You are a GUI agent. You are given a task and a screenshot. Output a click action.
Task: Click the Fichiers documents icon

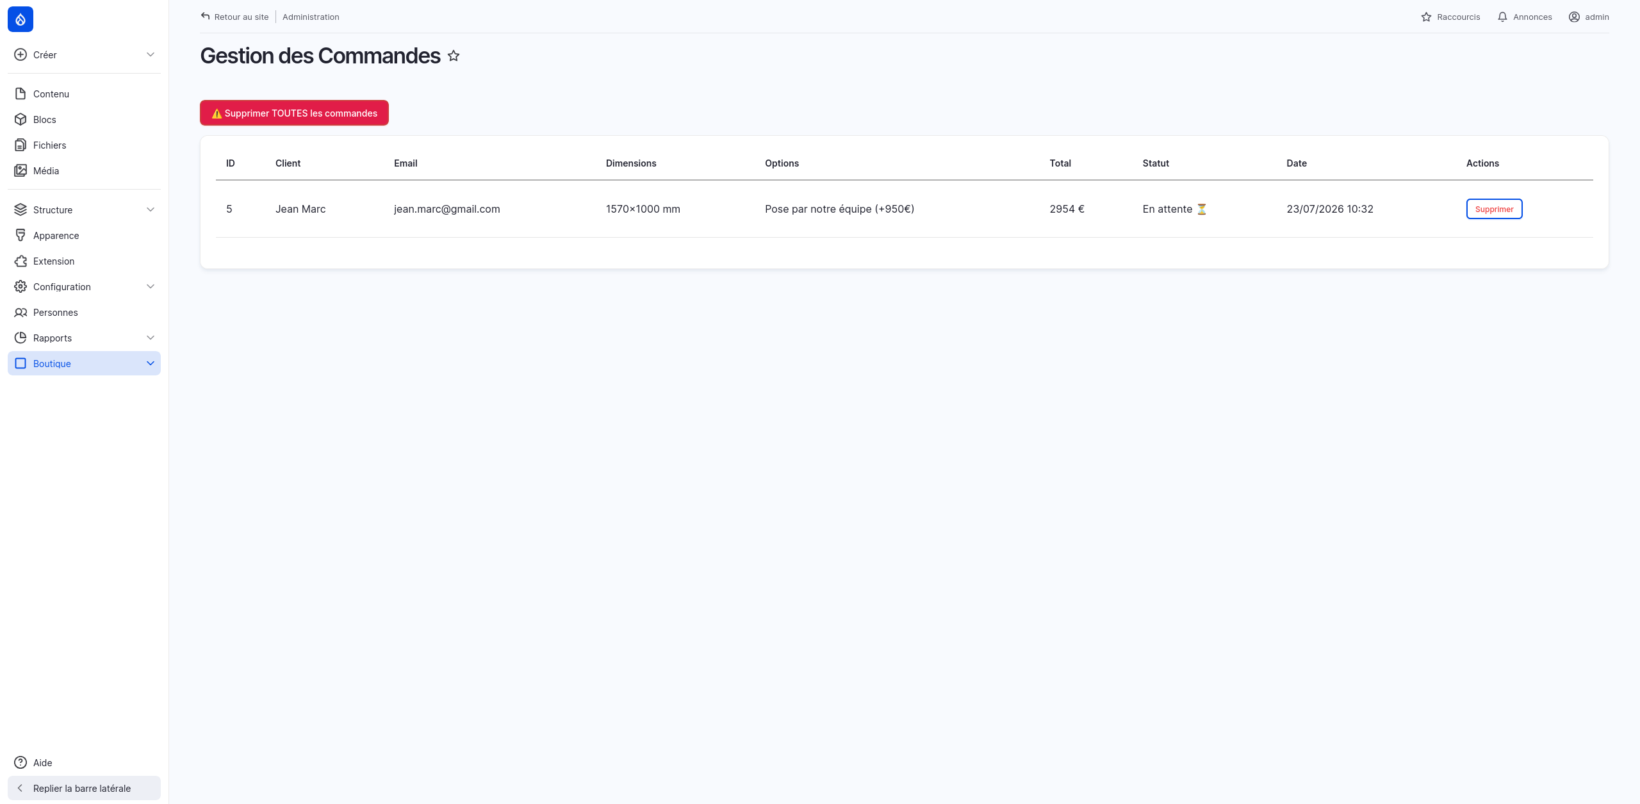20,145
